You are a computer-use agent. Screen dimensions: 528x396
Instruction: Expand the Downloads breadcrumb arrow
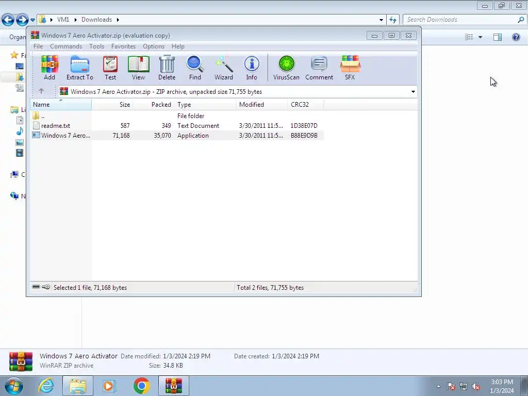(x=118, y=20)
